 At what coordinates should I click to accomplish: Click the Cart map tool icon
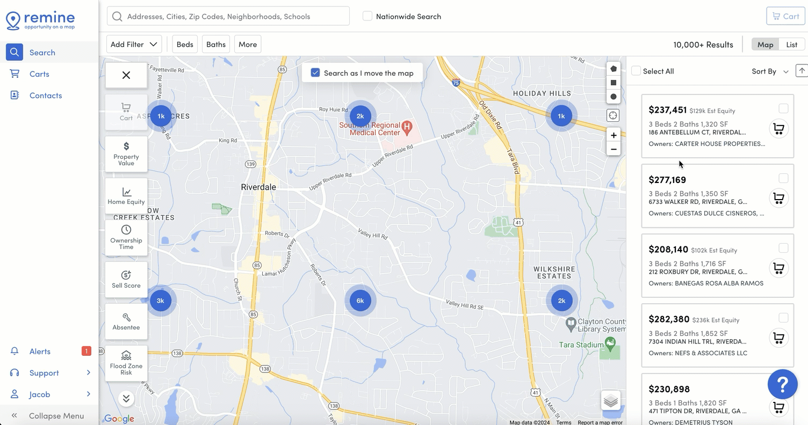126,112
